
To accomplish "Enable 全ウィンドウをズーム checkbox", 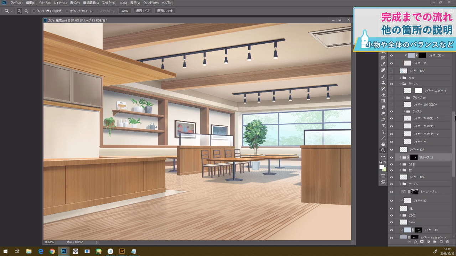I will 67,11.
